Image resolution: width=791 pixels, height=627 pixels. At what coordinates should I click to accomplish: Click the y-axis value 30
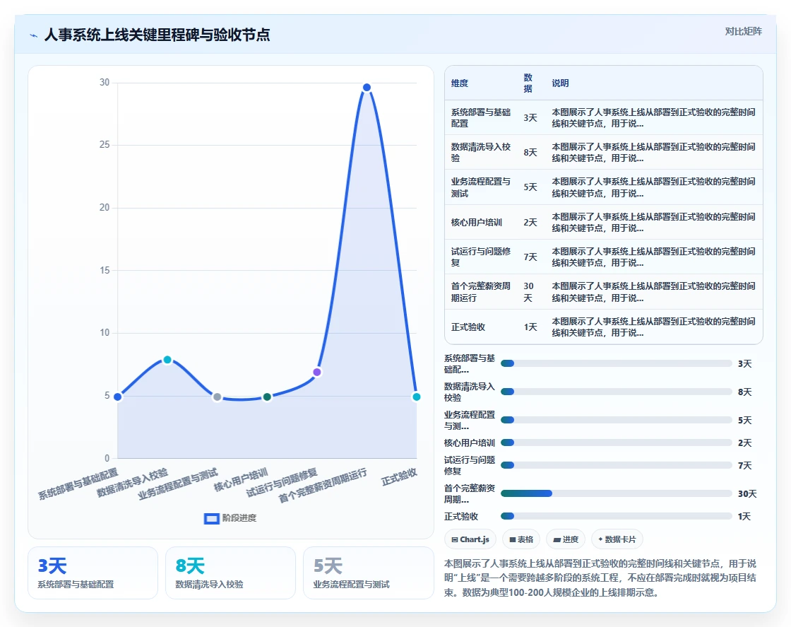coord(105,82)
